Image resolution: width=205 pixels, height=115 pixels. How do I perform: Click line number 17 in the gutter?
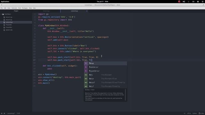pos(34,60)
